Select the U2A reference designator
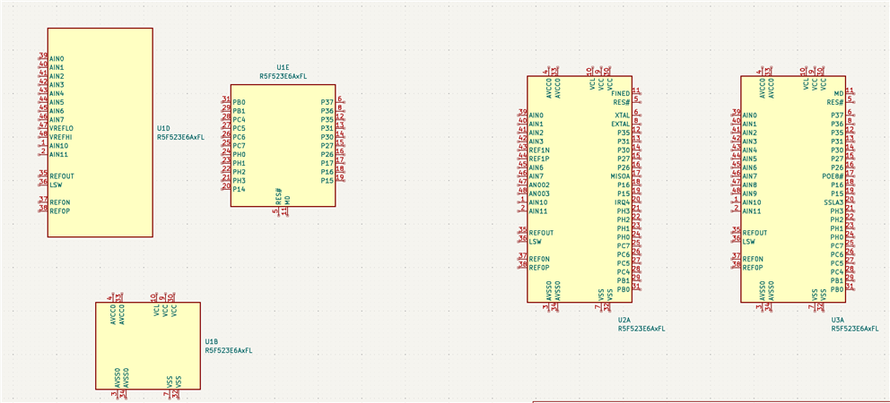The image size is (890, 403). coord(624,321)
